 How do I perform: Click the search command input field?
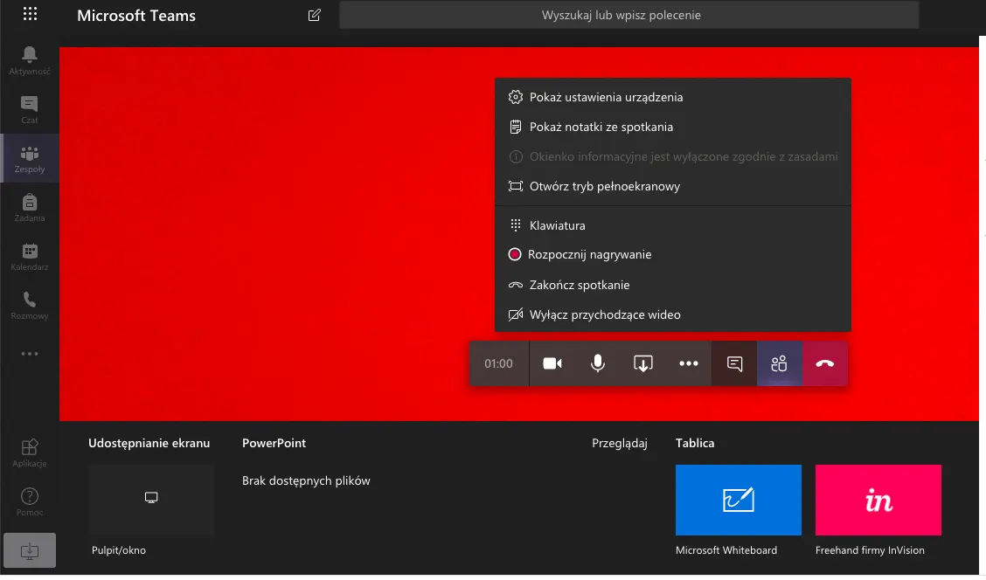point(628,15)
